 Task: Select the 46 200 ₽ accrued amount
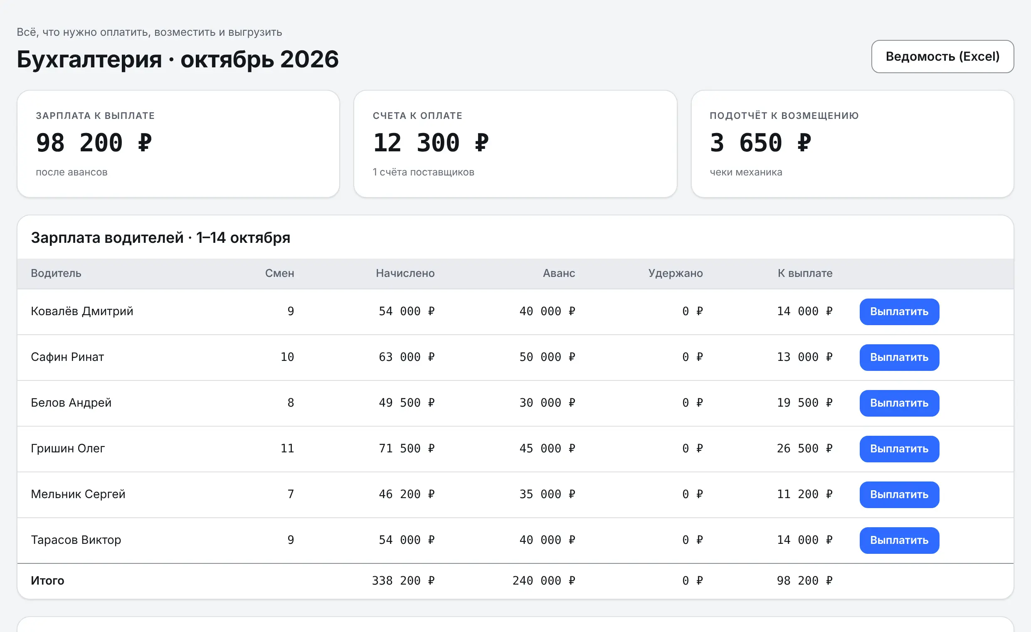click(407, 494)
